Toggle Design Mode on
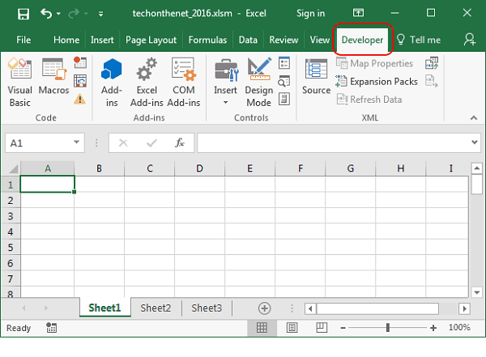The image size is (486, 357). click(x=258, y=83)
